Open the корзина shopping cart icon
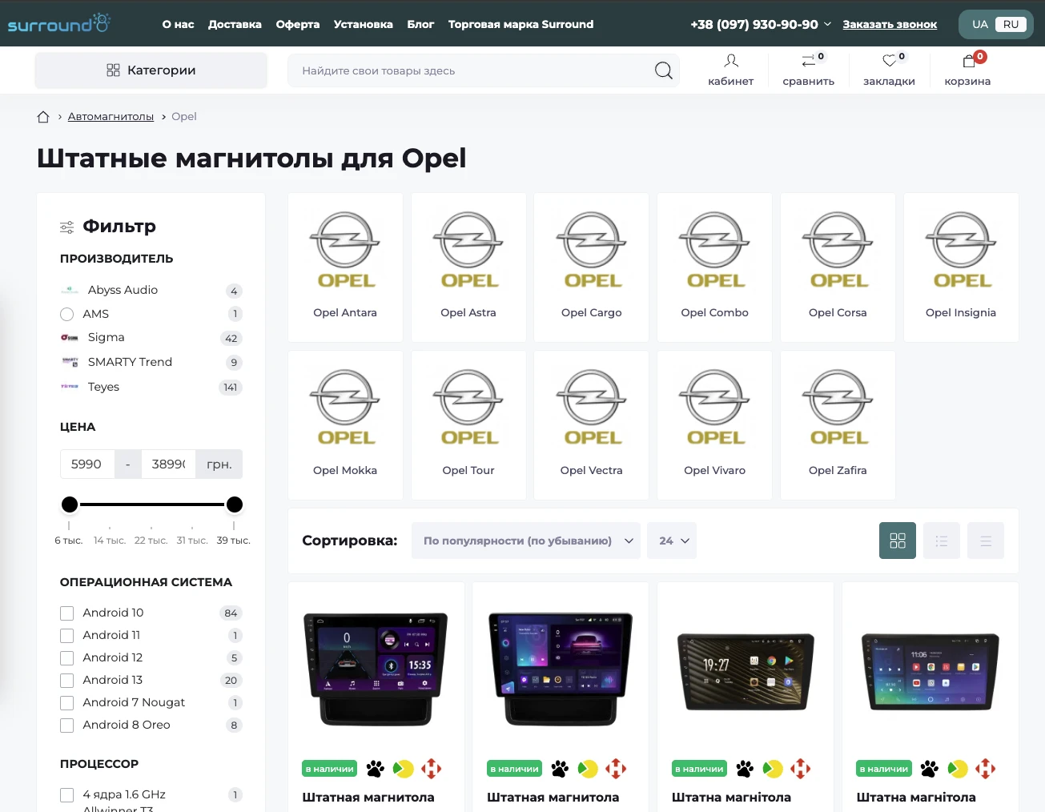 click(x=969, y=61)
